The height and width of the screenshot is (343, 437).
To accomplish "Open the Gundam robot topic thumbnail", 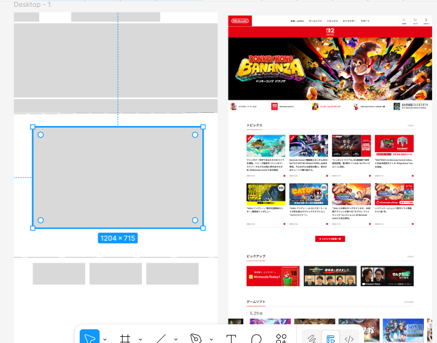I will (309, 146).
